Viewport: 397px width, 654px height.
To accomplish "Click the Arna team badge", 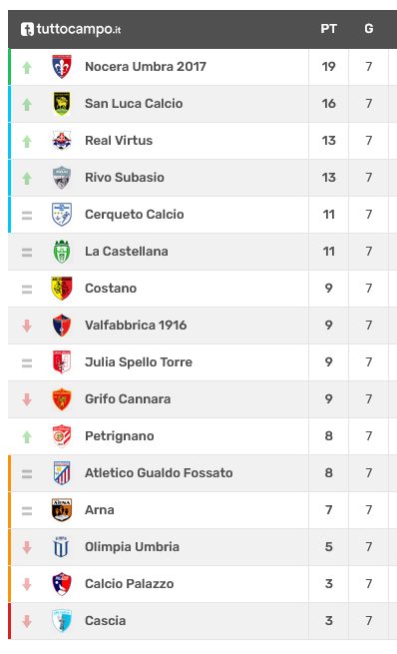I will [x=62, y=510].
